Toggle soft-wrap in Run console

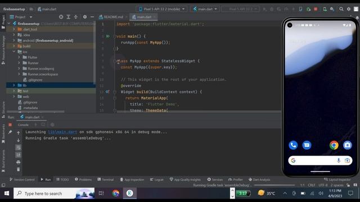click(x=19, y=148)
